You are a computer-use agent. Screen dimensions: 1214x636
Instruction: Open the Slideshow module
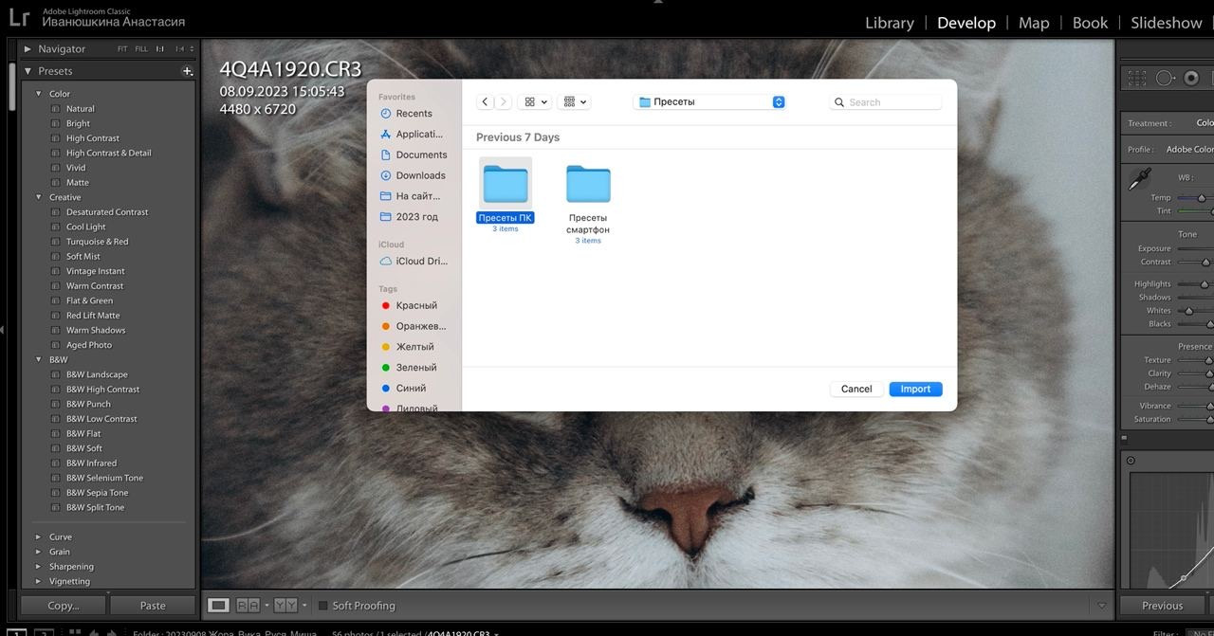point(1166,23)
